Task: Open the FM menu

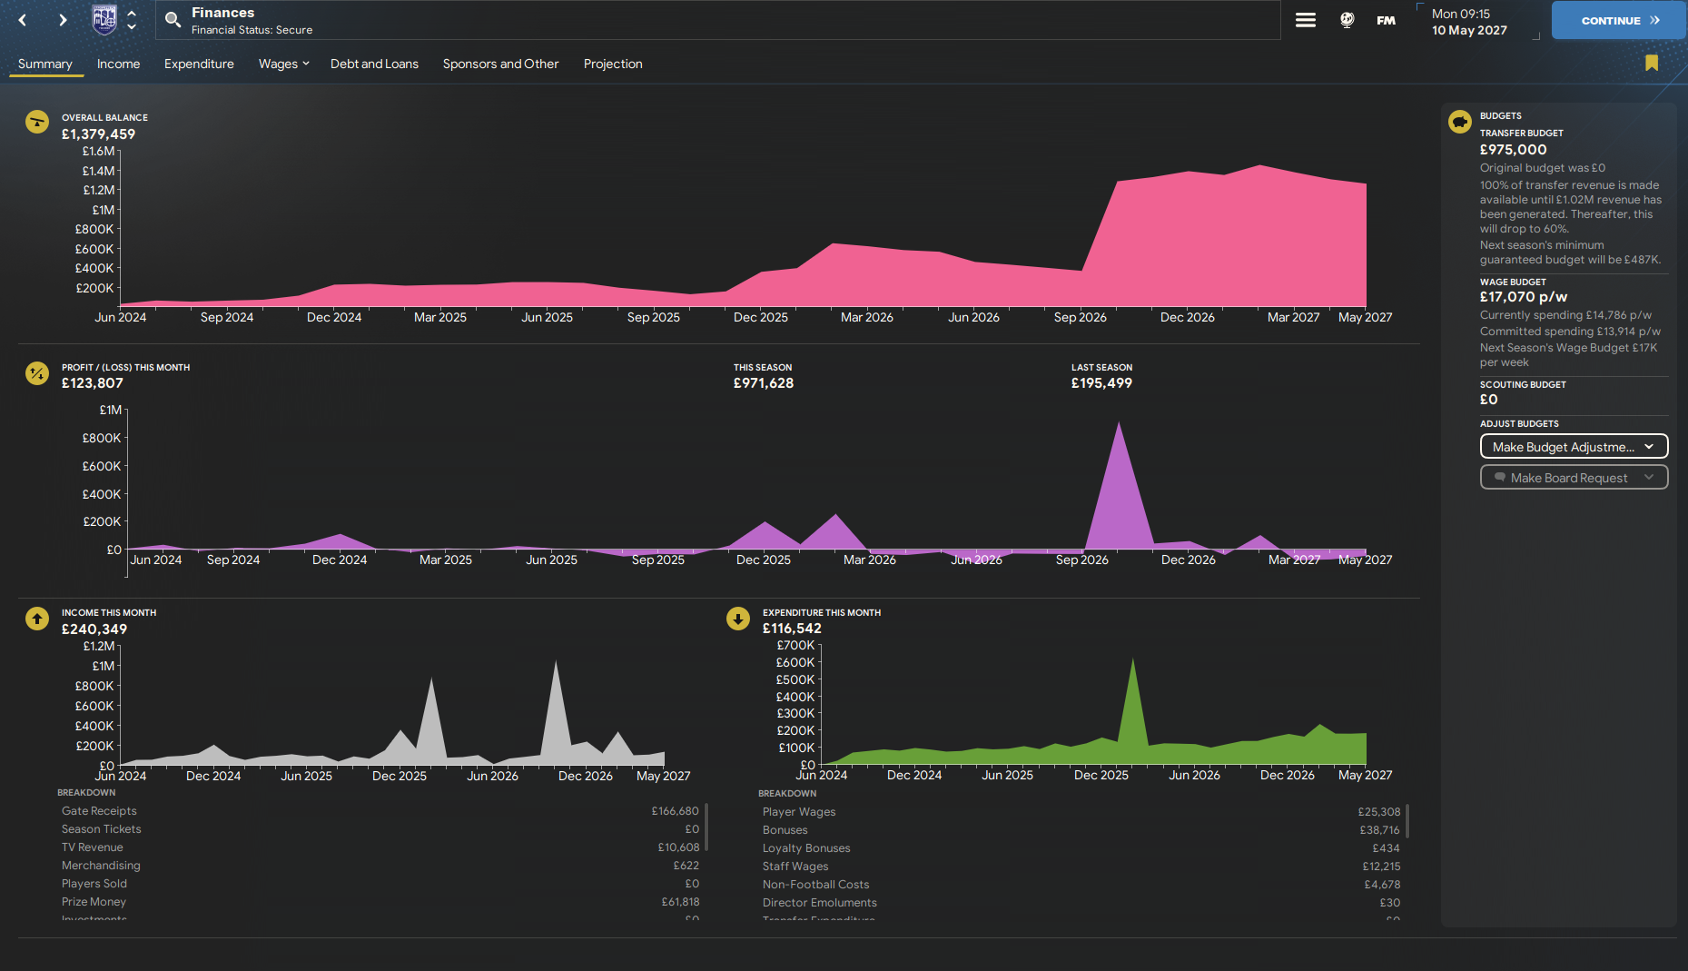Action: (1386, 20)
